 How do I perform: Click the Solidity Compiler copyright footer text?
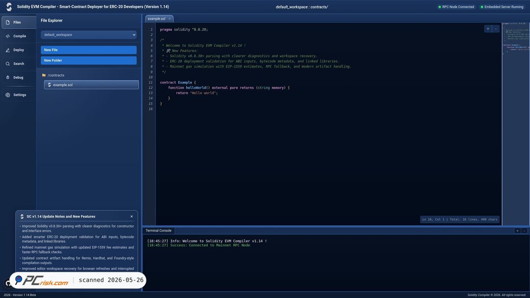coord(497,295)
